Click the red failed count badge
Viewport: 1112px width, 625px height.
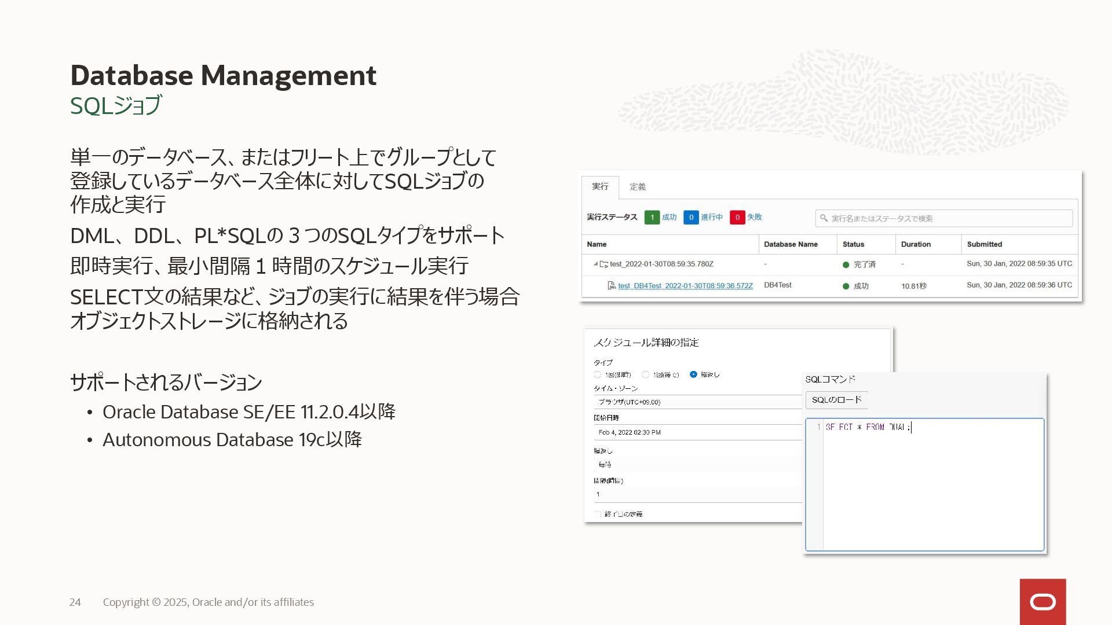click(737, 217)
